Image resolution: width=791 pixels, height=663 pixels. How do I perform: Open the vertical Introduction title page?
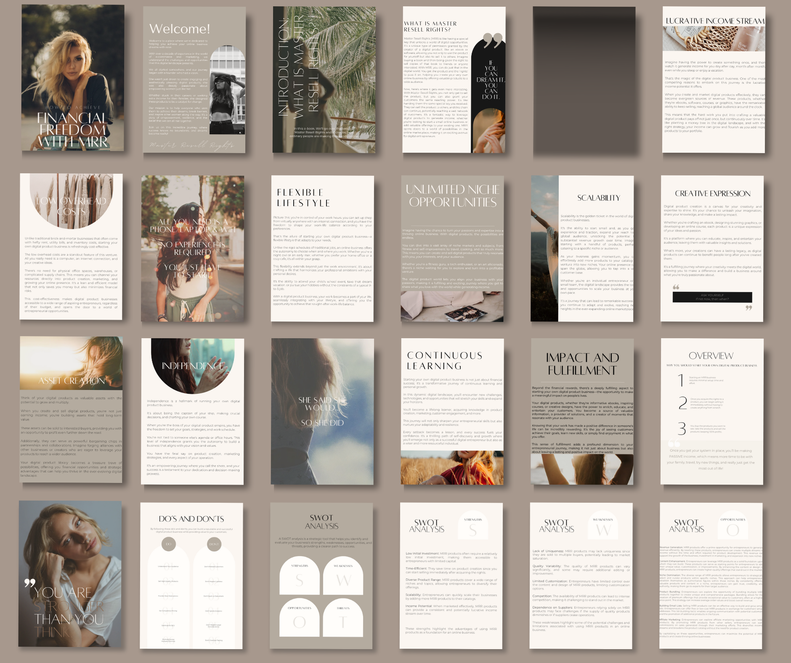[x=324, y=80]
